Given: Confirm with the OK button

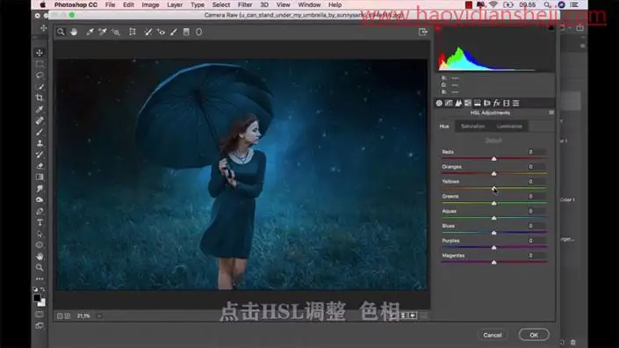Looking at the screenshot, I should tap(534, 335).
